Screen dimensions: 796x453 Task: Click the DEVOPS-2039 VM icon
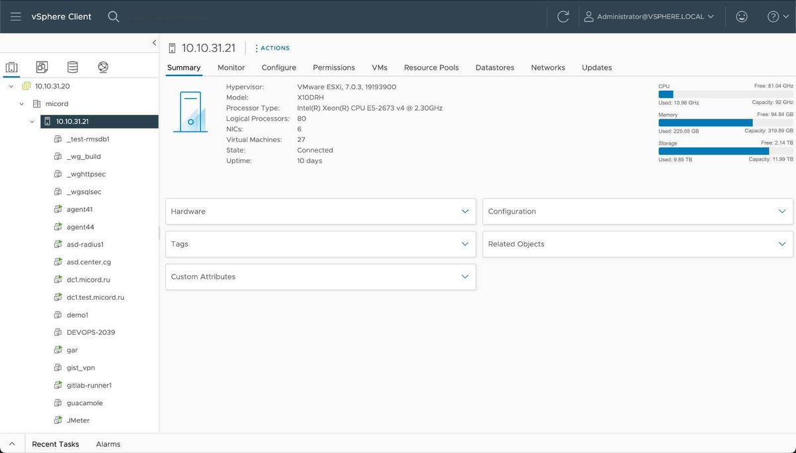58,332
